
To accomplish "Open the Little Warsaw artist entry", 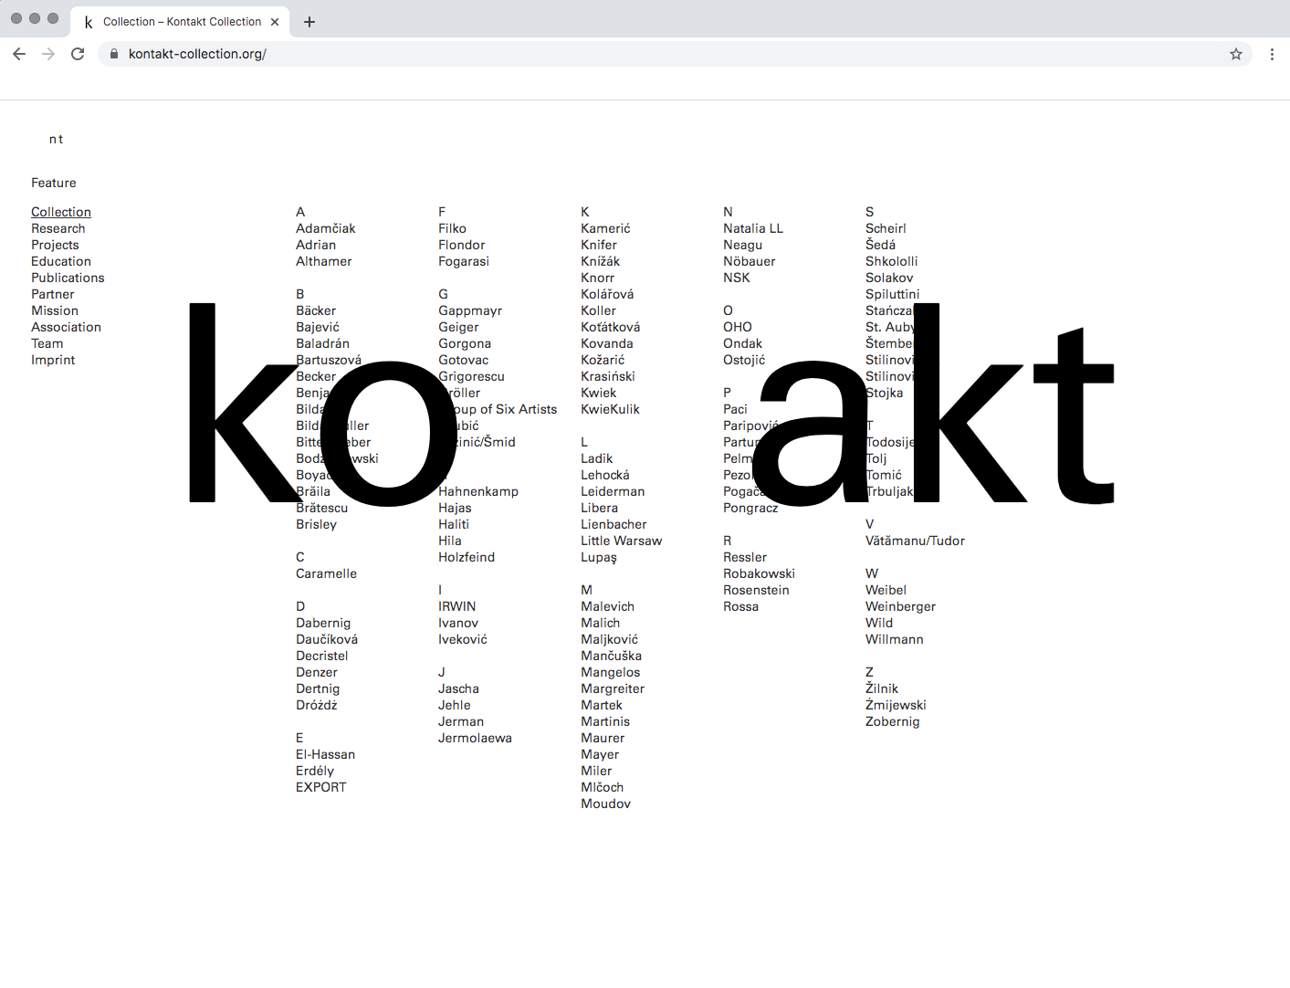I will [x=621, y=541].
